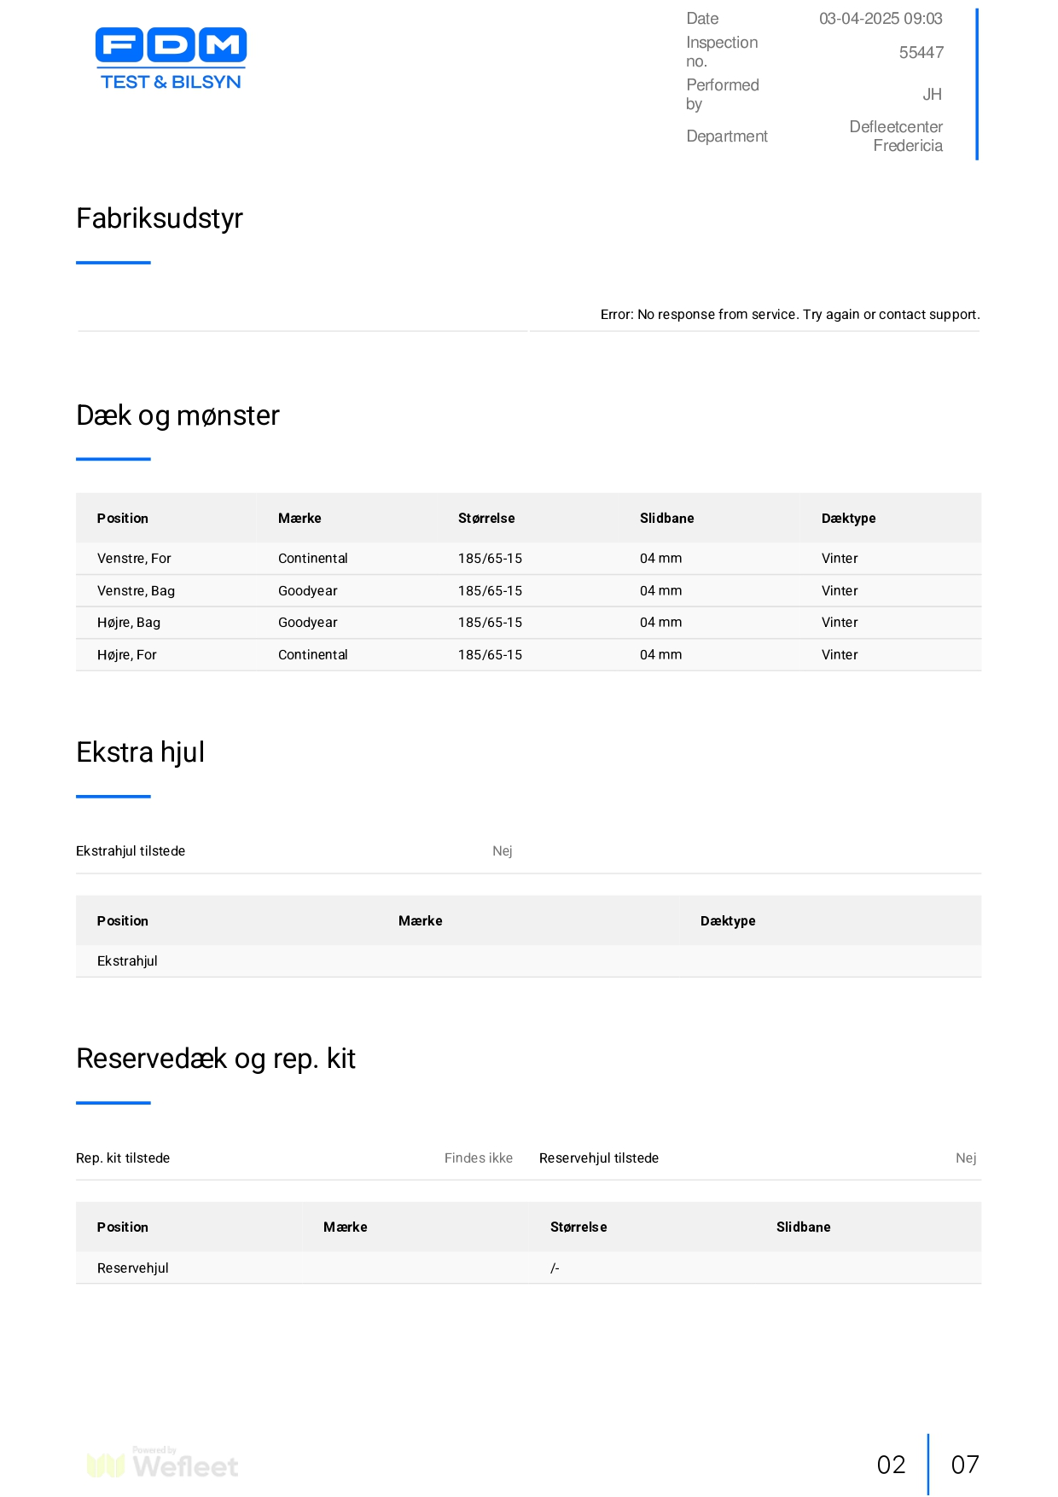Select the Reservedæk og rep. kit heading
This screenshot has height=1497, width=1058.
click(x=216, y=1059)
